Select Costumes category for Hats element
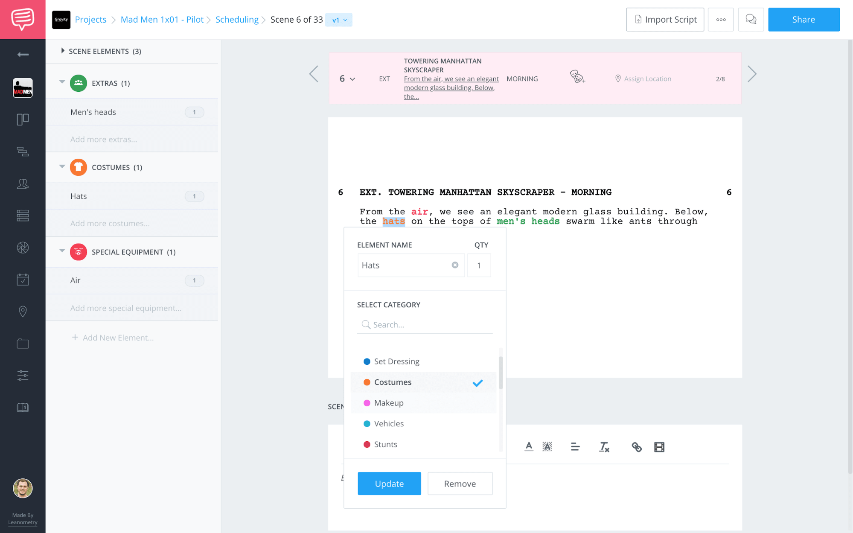853x533 pixels. [x=393, y=382]
